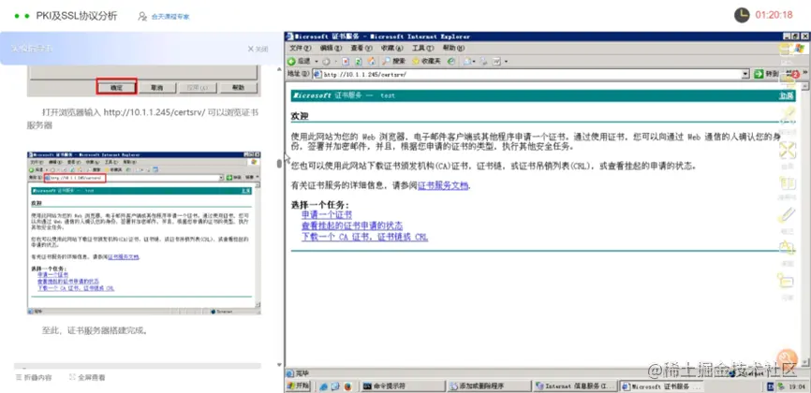Switch to 命令提示符 taskbar window

402,386
